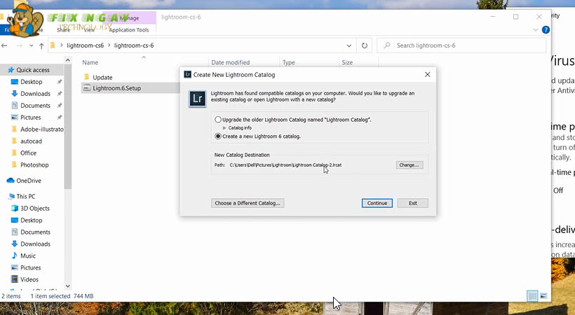Click the refresh button beside address bar
This screenshot has width=575, height=315.
pos(365,45)
